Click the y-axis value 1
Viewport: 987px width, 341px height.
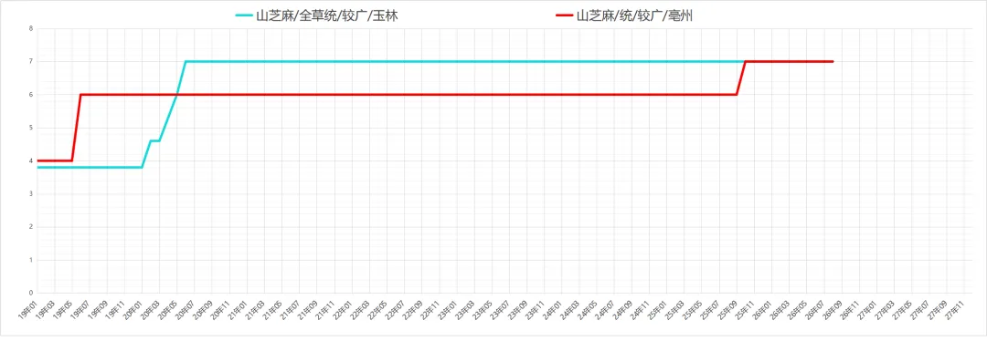pyautogui.click(x=30, y=260)
